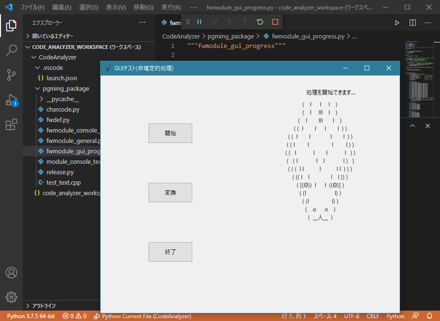Open the Source Control view
Screen dimensions: 440x321
point(11,75)
